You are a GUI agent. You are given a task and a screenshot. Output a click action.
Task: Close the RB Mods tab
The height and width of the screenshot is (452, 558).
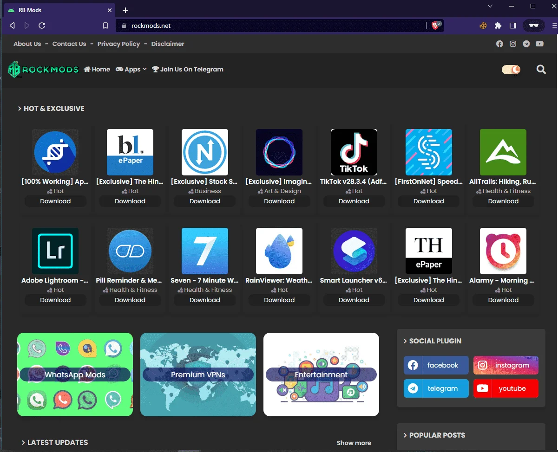pyautogui.click(x=110, y=10)
